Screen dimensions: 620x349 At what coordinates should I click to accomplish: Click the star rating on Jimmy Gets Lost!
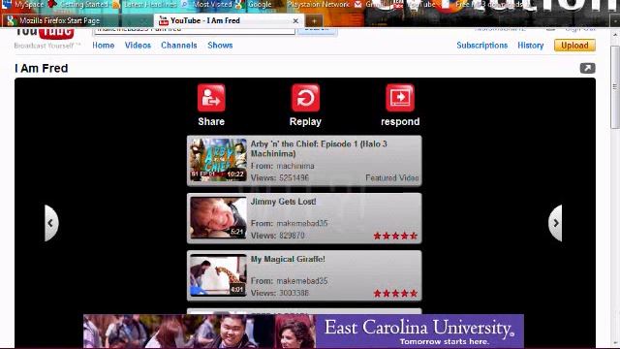coord(395,236)
